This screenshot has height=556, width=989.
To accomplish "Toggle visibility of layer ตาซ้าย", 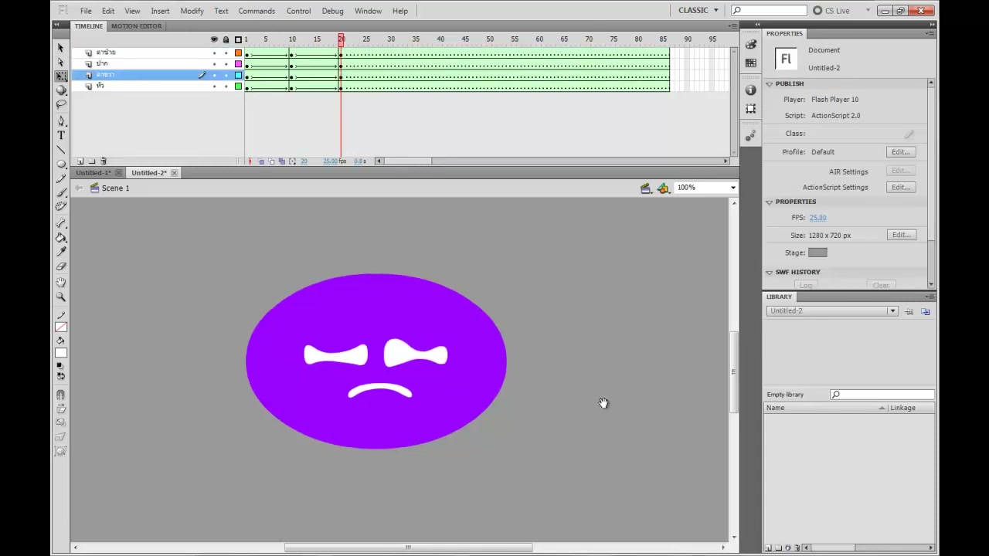I will [x=215, y=53].
